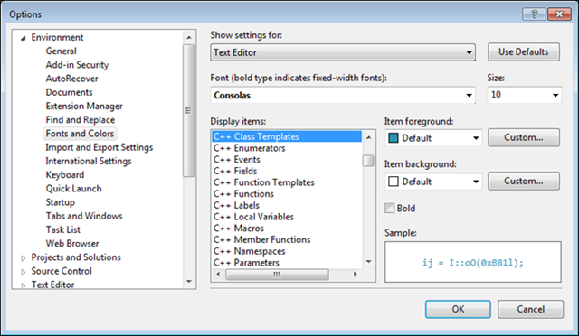Viewport: 579px width, 336px height.
Task: Collapse the Environment tree node
Action: tap(23, 38)
